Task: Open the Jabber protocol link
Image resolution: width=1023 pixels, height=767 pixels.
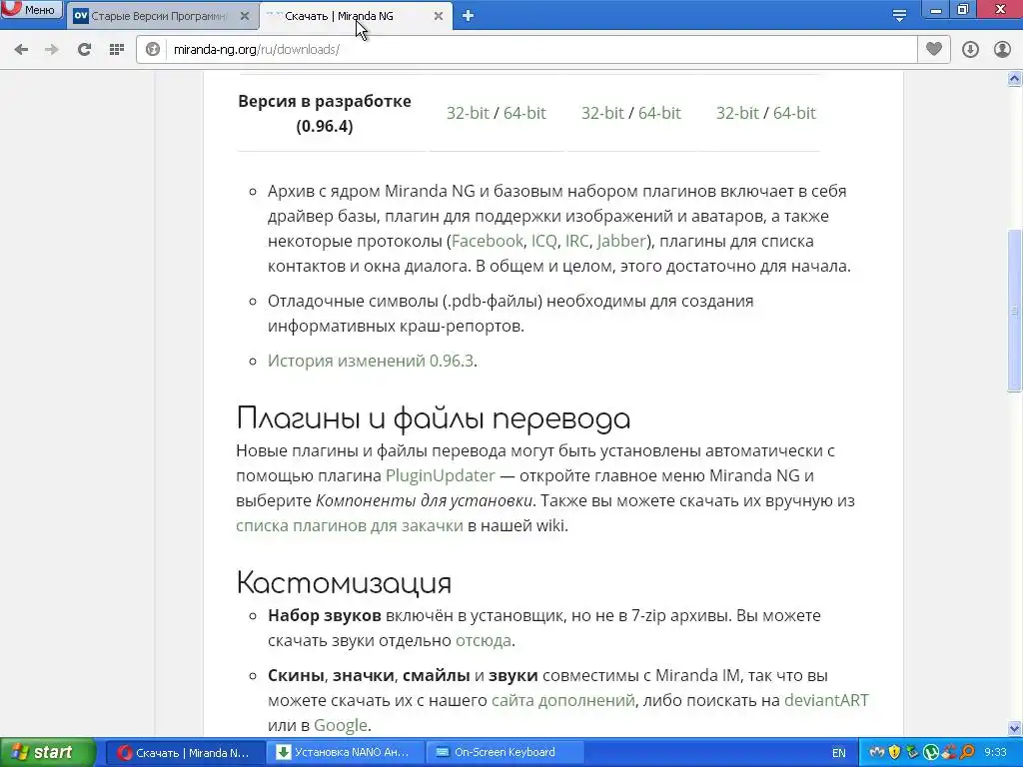Action: point(621,242)
